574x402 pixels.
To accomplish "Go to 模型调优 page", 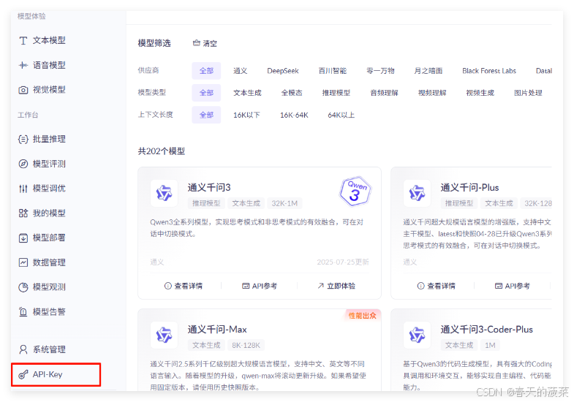I will [x=49, y=189].
